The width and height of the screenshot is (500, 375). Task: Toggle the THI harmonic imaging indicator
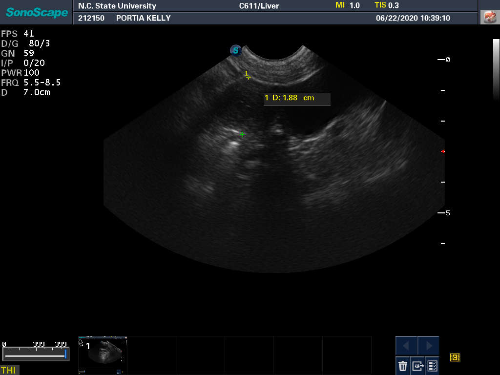click(9, 370)
